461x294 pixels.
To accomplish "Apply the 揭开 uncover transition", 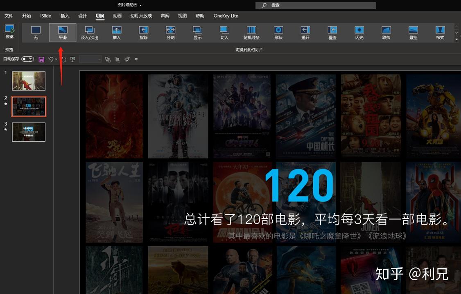I will [305, 33].
